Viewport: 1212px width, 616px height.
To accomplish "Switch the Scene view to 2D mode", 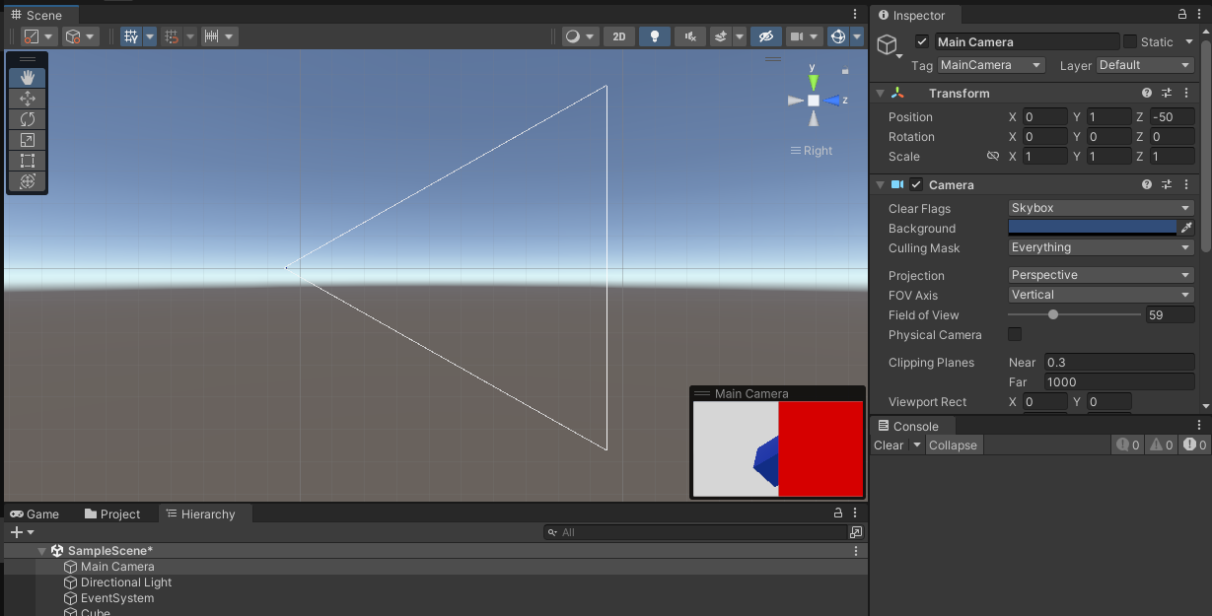I will 619,35.
